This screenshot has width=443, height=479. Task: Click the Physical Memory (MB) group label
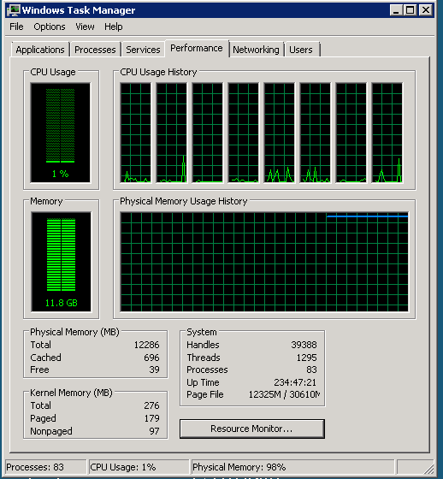point(74,332)
